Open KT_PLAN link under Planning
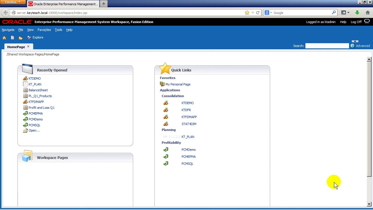The width and height of the screenshot is (373, 210). tap(188, 137)
